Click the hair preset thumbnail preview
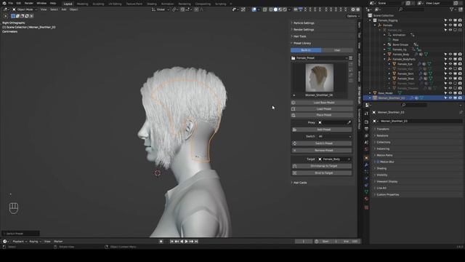The image size is (465, 262). point(320,78)
